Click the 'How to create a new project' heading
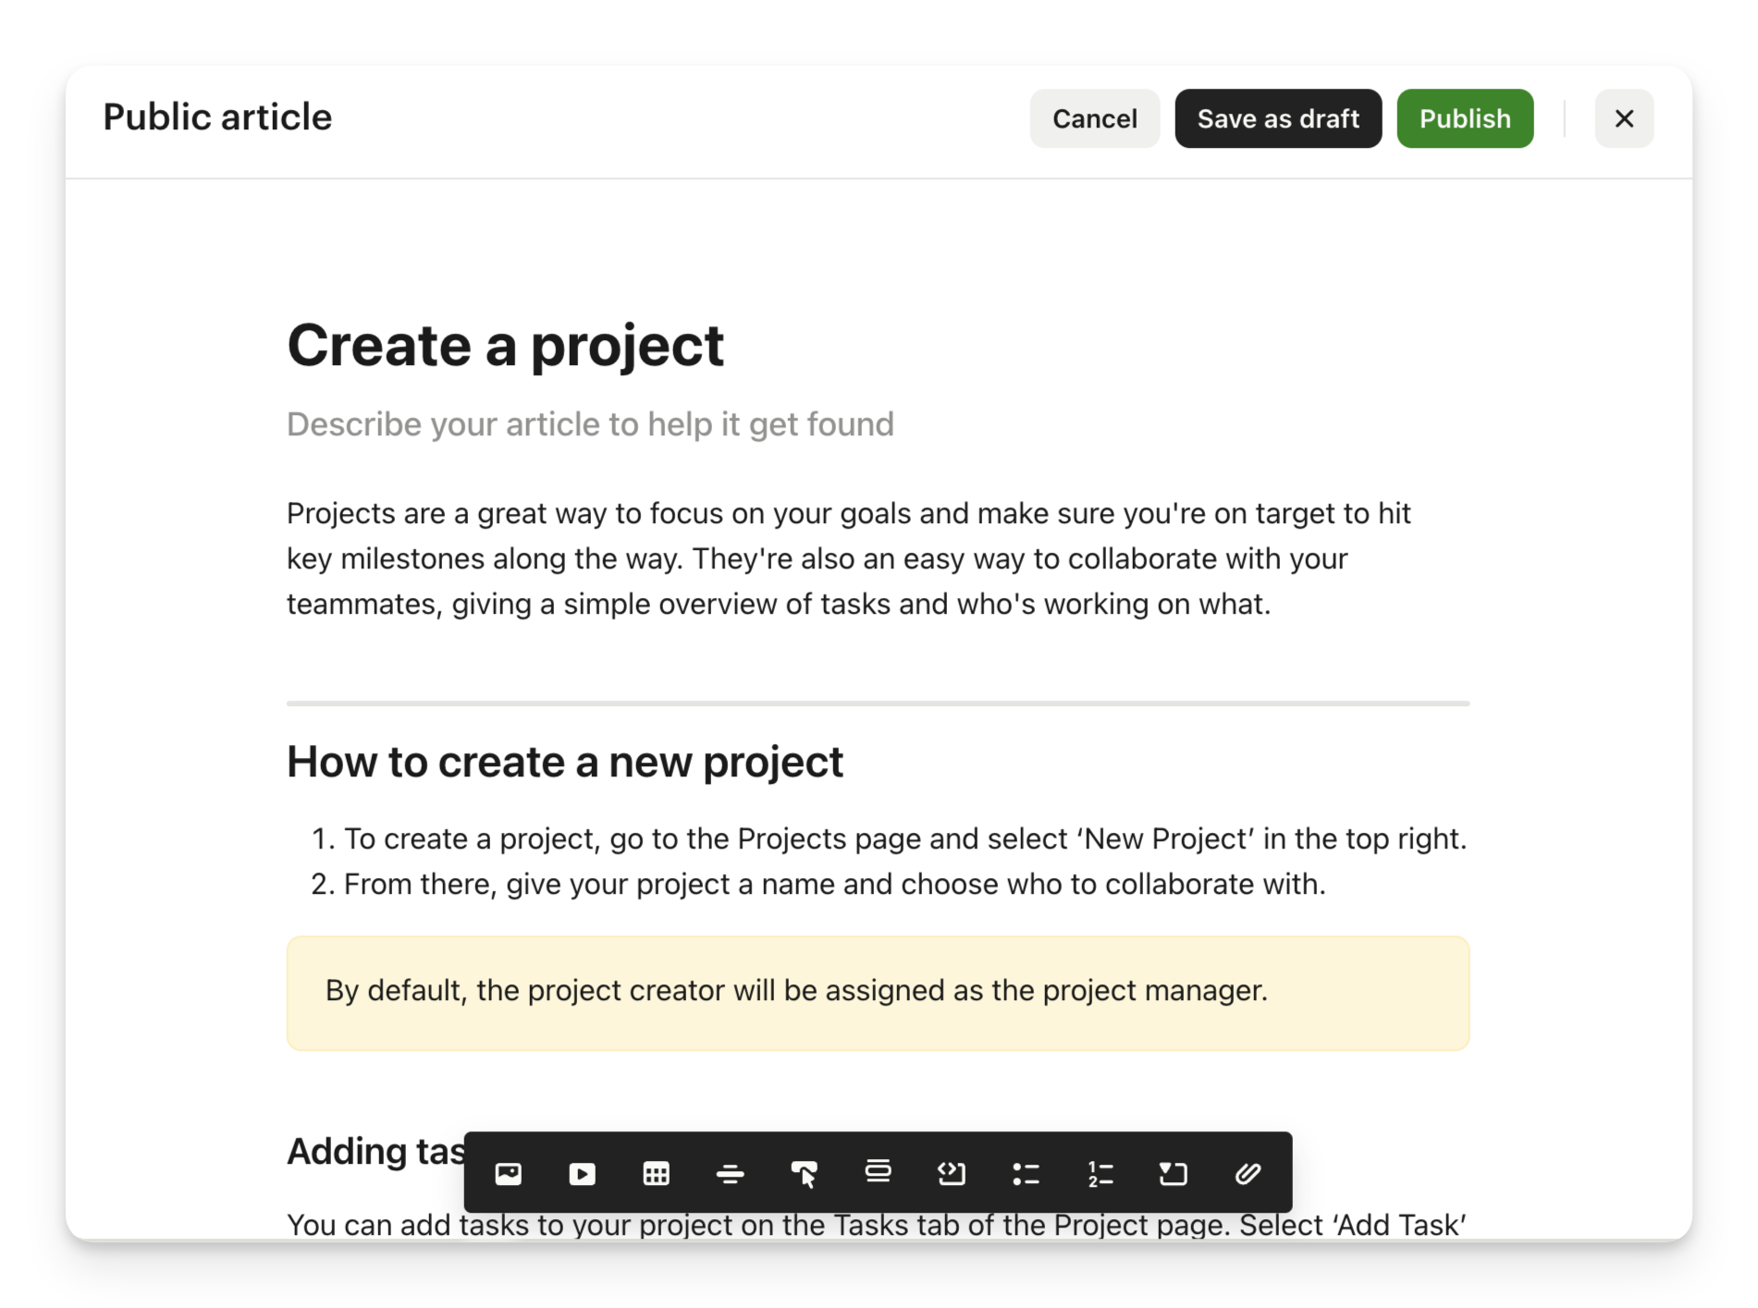Screen dimensions: 1758x1308 click(564, 762)
